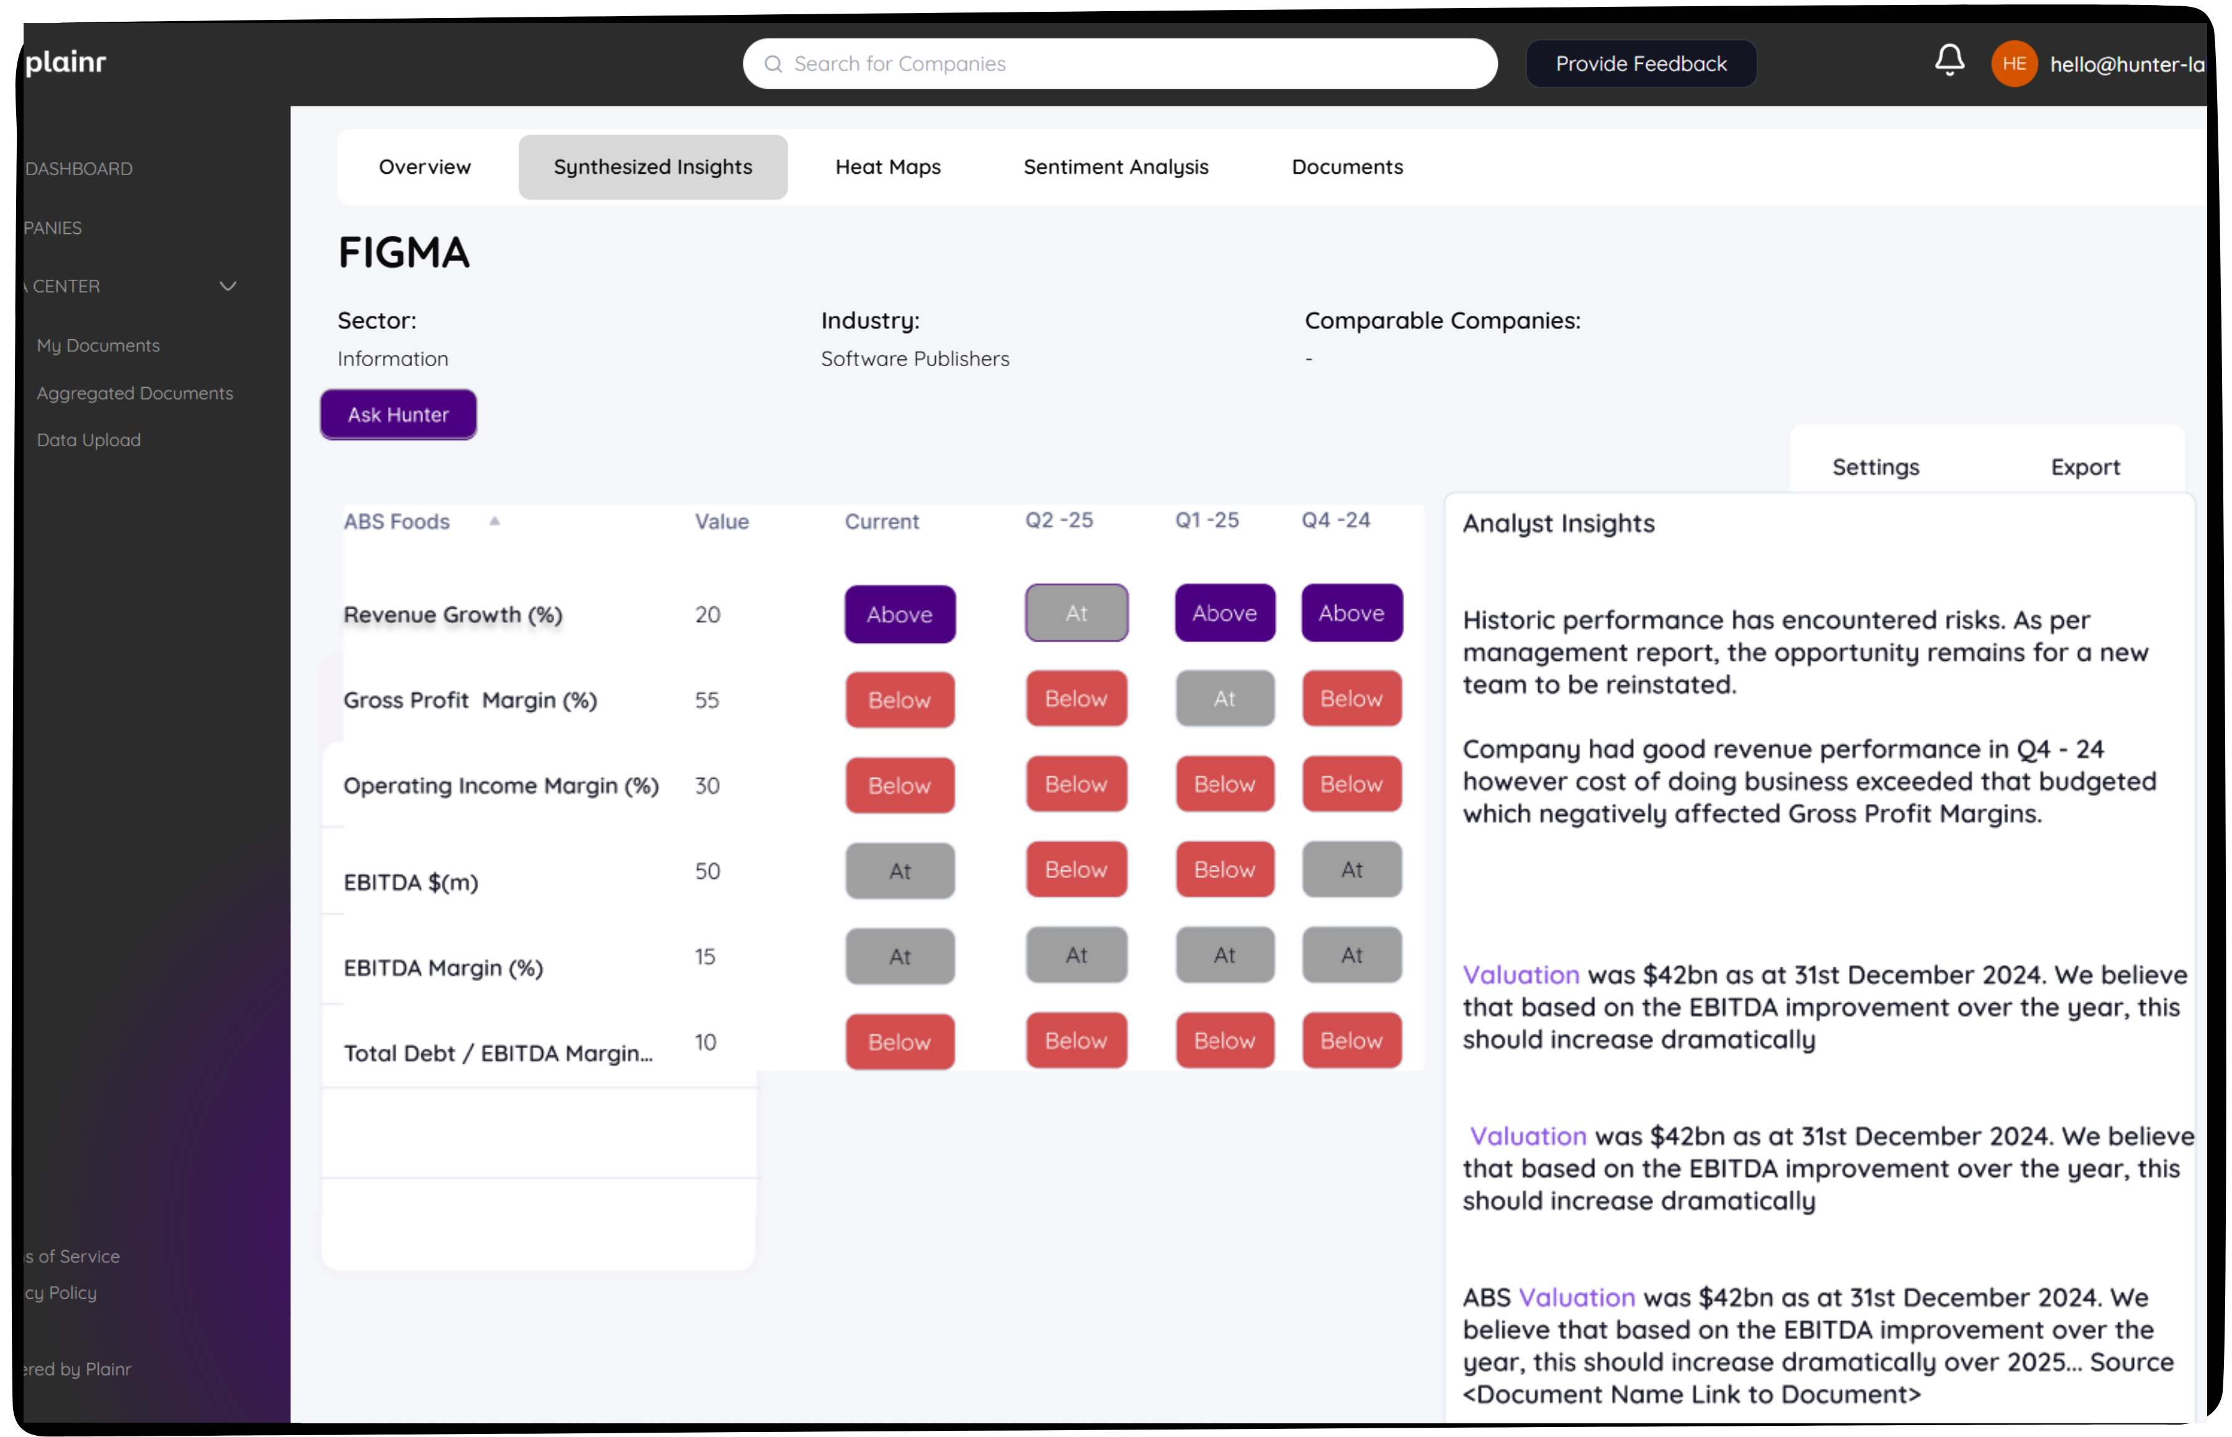Click the Information sector value
This screenshot has height=1437, width=2232.
[392, 358]
